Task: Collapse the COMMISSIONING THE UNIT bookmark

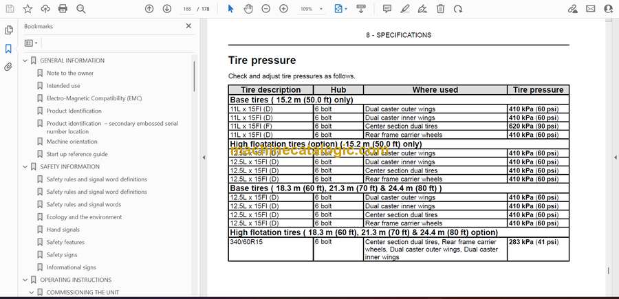Action: [x=32, y=293]
